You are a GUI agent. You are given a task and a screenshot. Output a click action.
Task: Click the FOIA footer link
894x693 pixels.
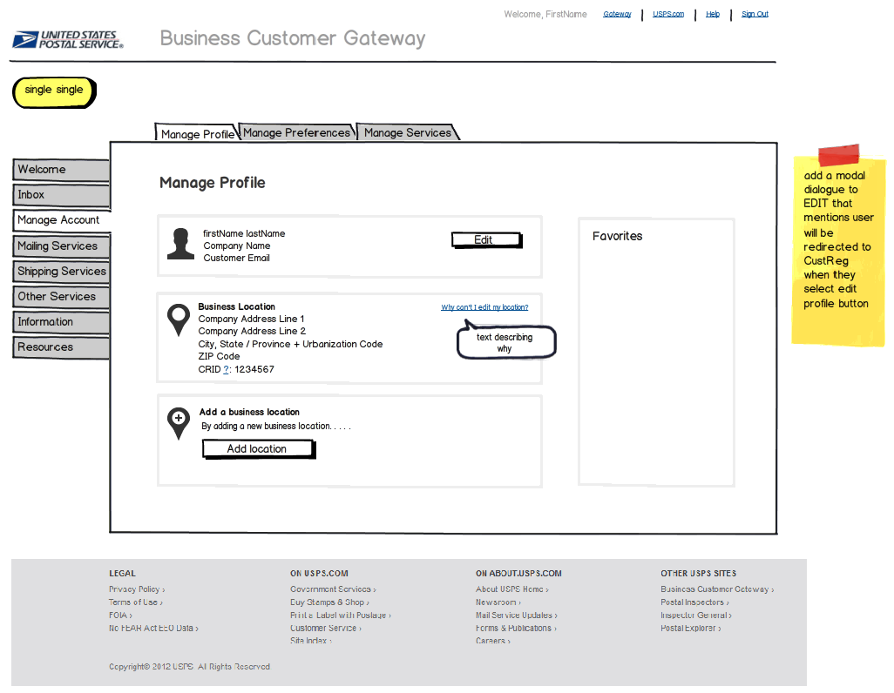(120, 616)
